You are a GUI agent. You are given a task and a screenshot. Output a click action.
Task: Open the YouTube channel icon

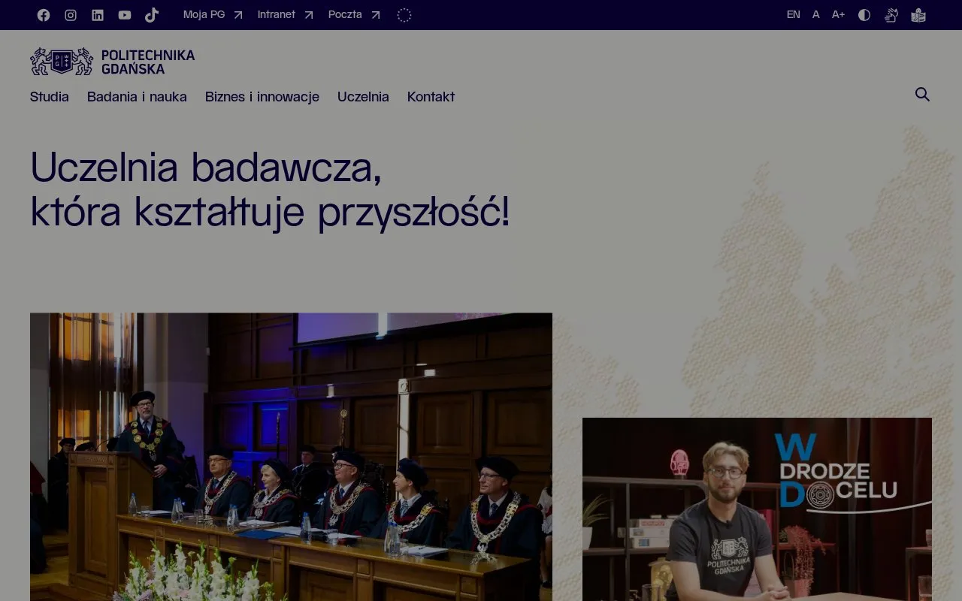click(x=125, y=15)
